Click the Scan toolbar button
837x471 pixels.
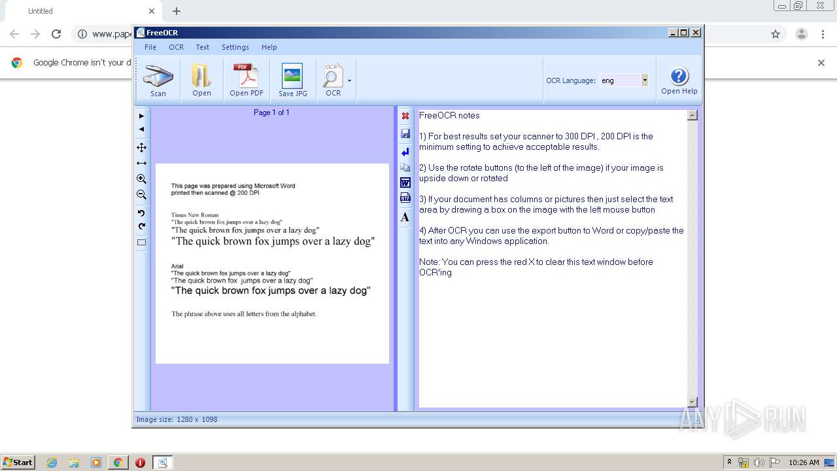(x=158, y=80)
